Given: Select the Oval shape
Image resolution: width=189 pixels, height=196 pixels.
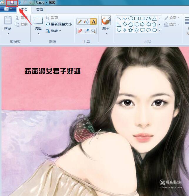Looking at the screenshot, I should [131, 18].
